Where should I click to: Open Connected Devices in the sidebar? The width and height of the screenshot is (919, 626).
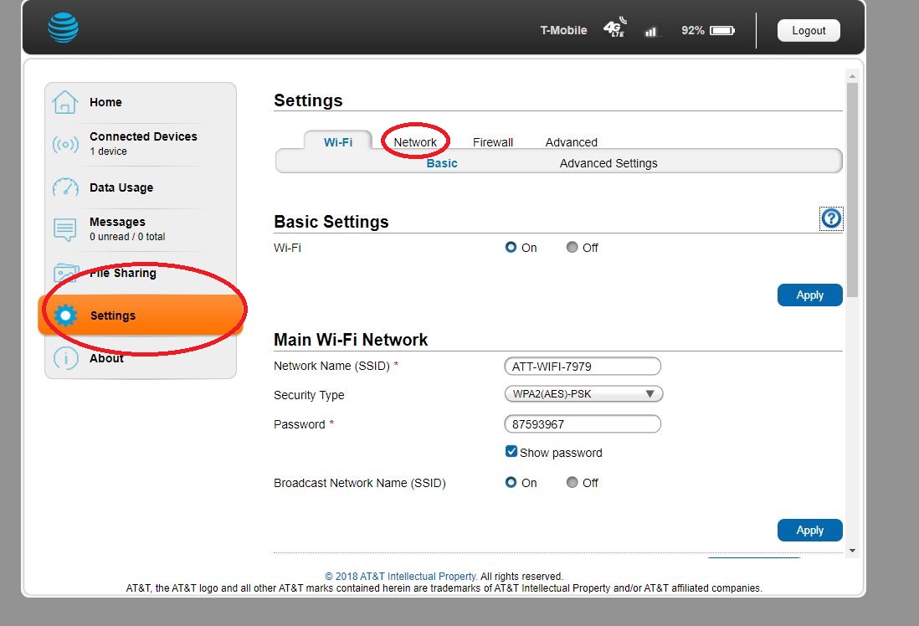pos(141,144)
